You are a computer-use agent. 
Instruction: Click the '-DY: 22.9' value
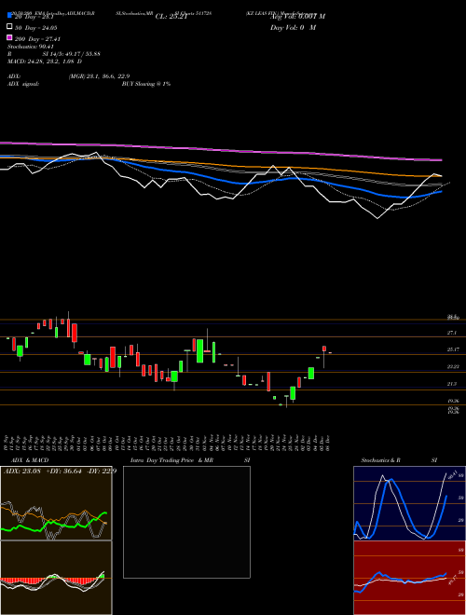[x=101, y=471]
